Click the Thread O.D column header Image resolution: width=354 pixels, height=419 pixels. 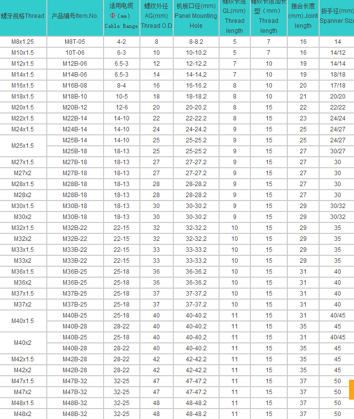click(x=156, y=16)
